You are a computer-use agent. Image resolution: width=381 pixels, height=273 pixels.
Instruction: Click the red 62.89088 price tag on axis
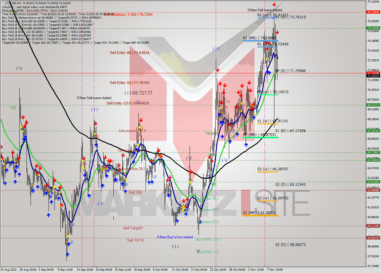(x=373, y=190)
